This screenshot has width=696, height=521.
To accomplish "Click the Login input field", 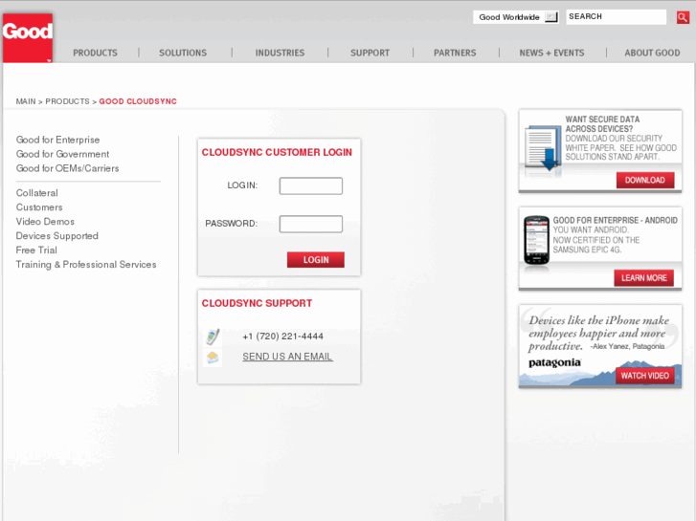I will coord(311,185).
